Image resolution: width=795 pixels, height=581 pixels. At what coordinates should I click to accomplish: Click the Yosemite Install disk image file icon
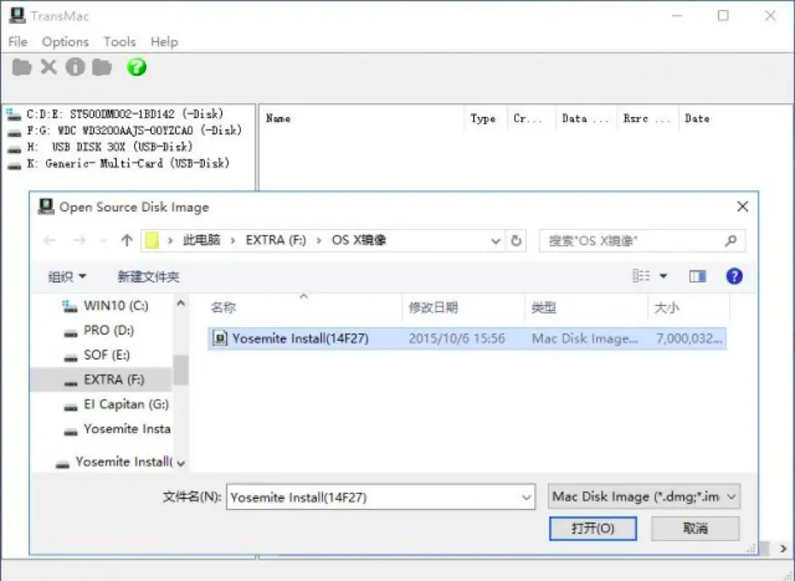click(219, 338)
